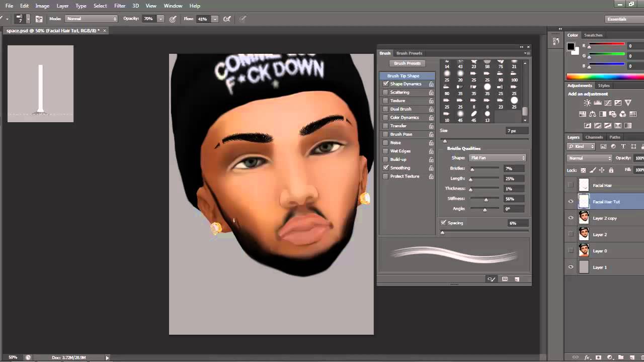This screenshot has height=362, width=644.
Task: Filter layers by pixel layers icon
Action: (x=603, y=146)
